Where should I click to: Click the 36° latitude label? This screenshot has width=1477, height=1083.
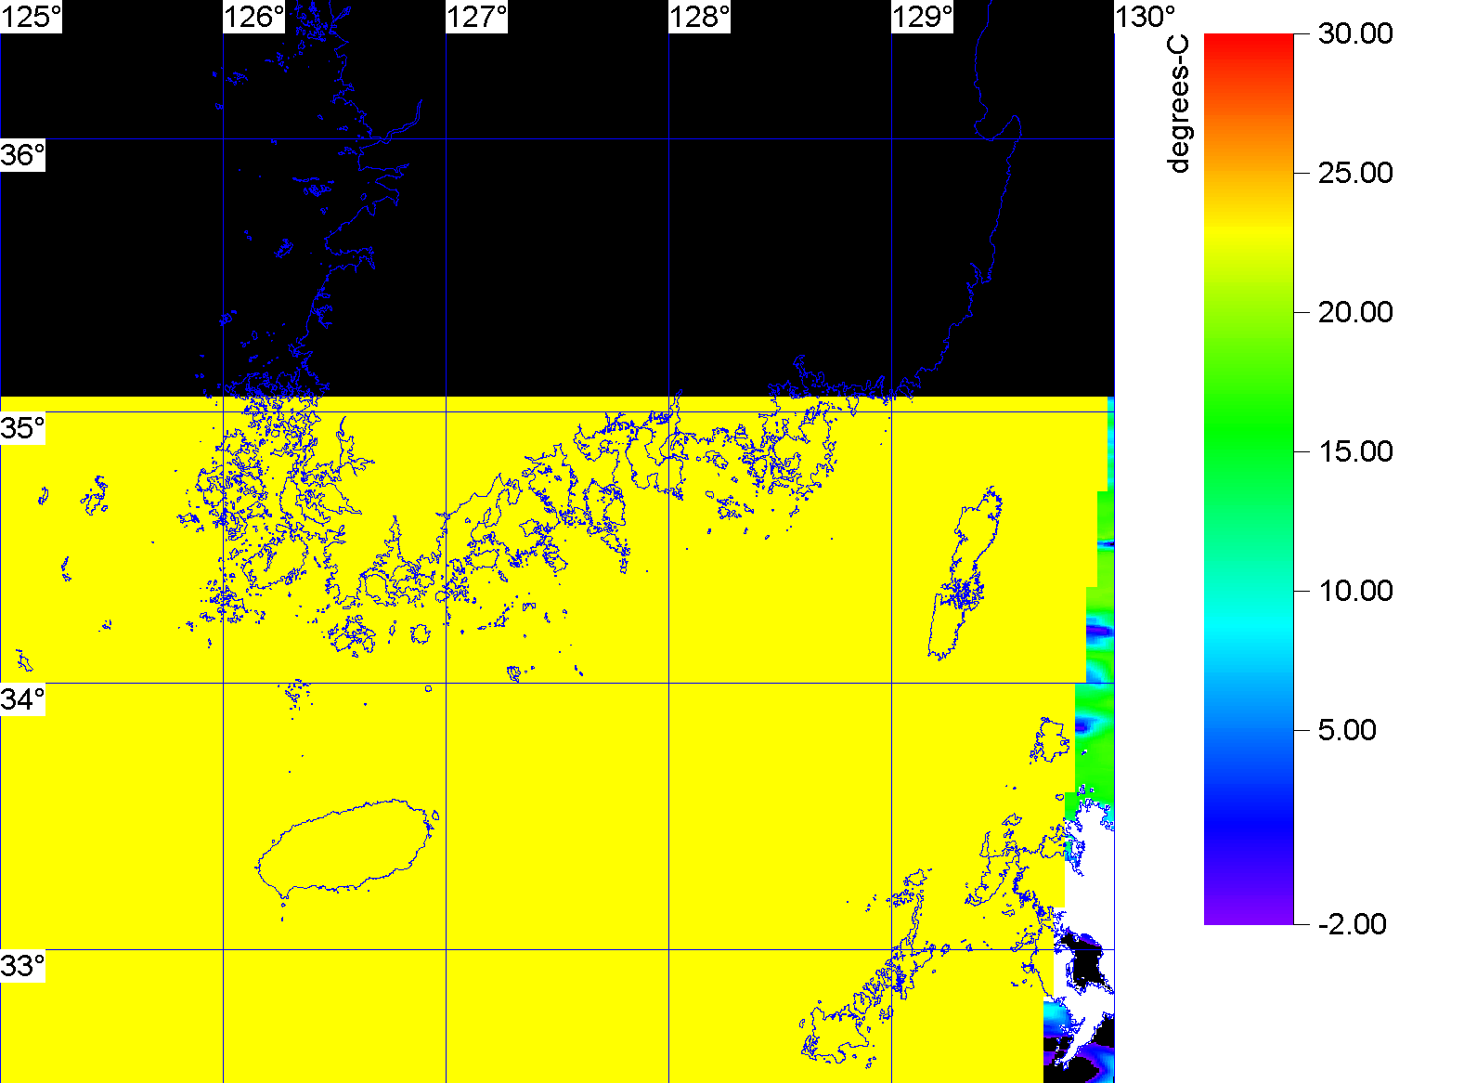22,155
